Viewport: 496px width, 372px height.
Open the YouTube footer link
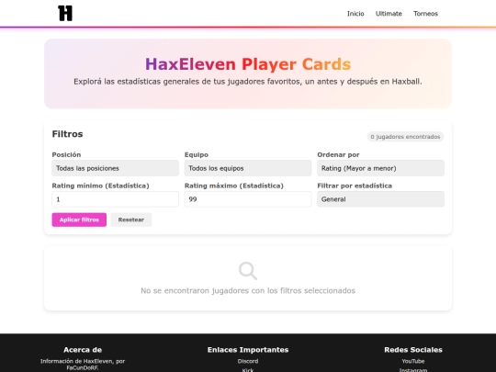click(413, 361)
